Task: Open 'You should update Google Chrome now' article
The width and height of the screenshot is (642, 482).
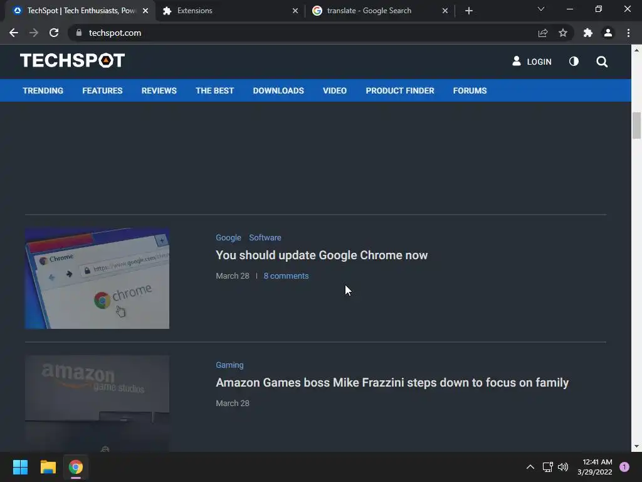Action: pos(322,255)
